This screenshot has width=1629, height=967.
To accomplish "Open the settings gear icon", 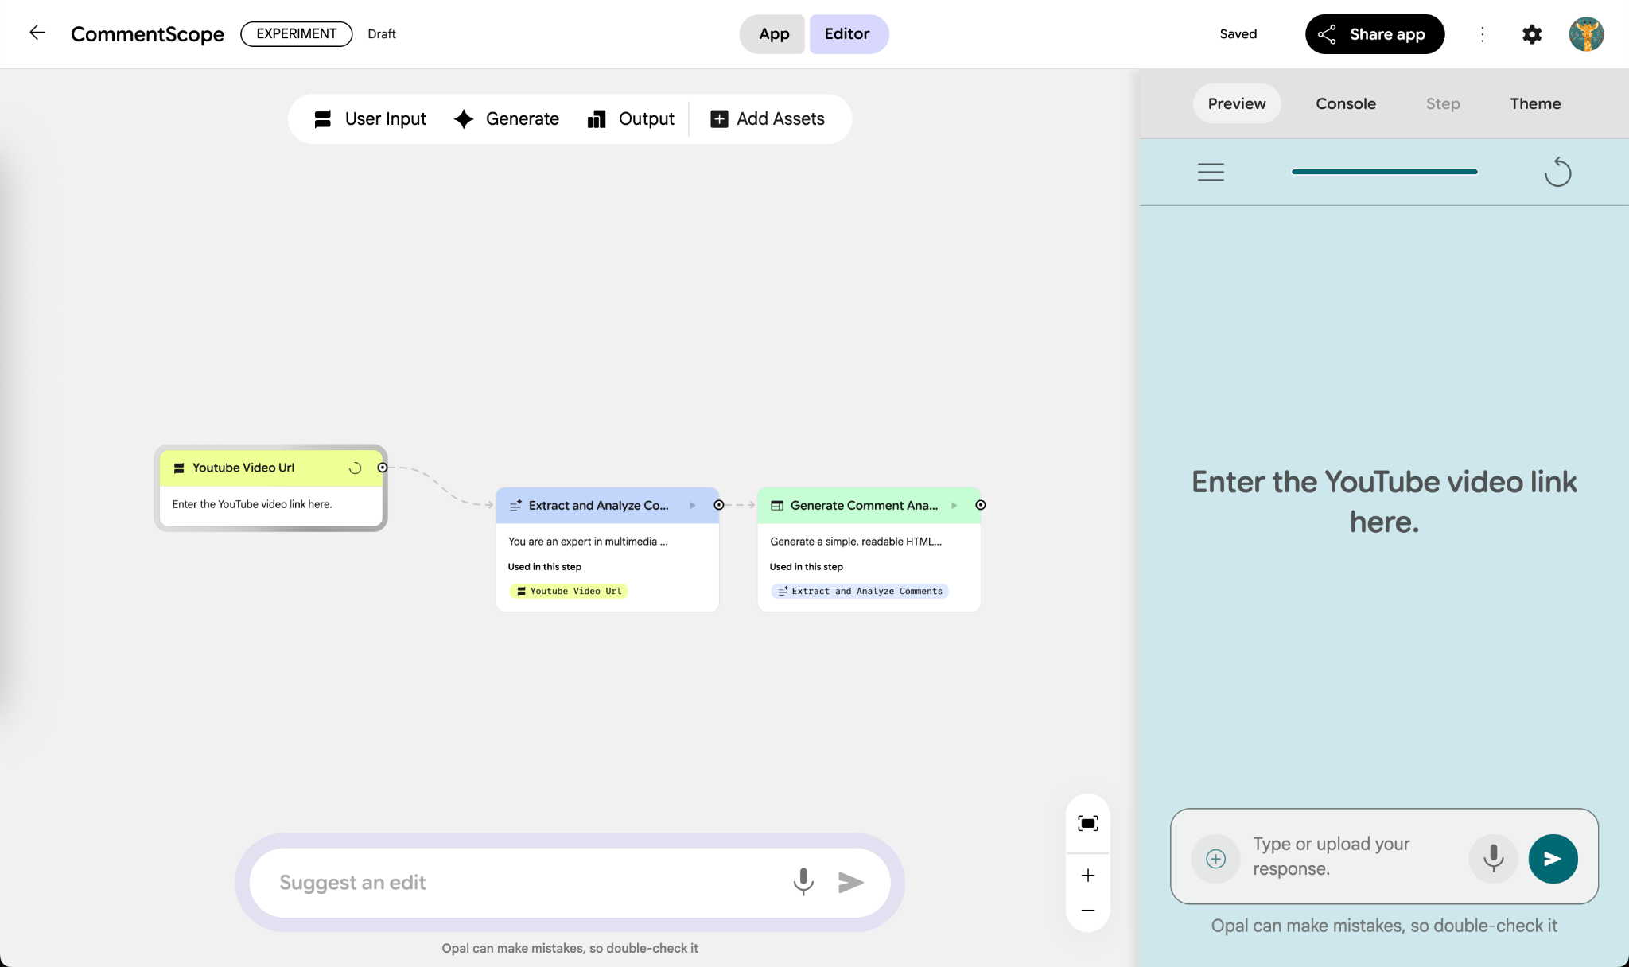I will [1531, 34].
